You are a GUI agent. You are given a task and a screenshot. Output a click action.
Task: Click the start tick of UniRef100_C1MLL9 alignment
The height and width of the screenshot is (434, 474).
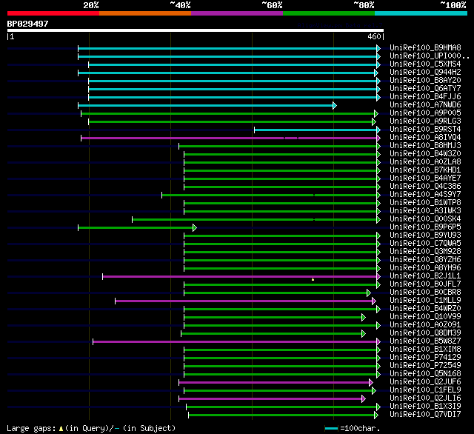coord(116,301)
